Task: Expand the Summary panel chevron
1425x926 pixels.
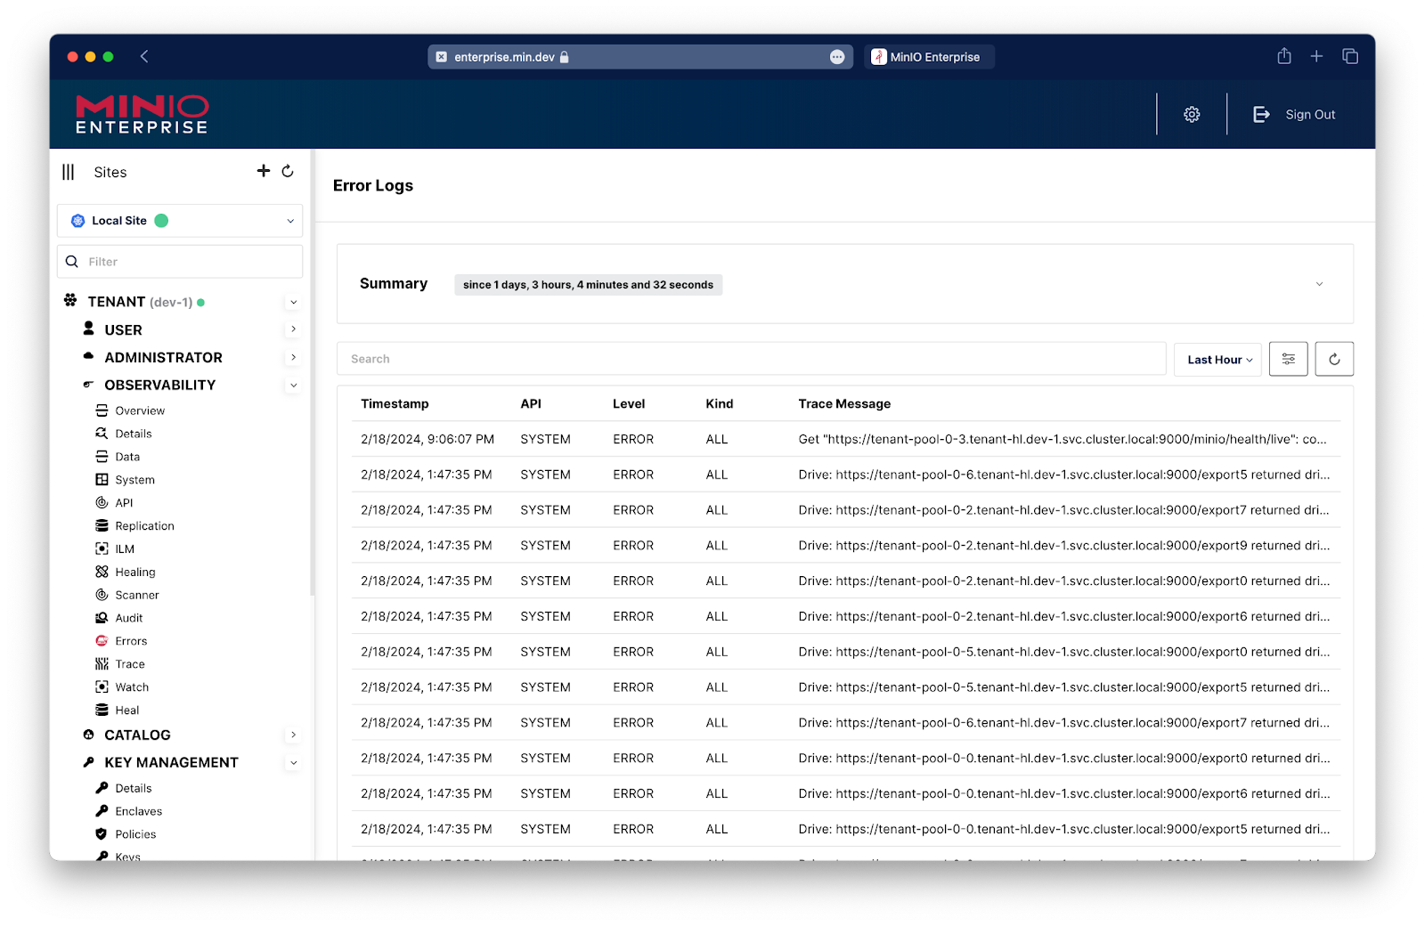Action: 1319,284
